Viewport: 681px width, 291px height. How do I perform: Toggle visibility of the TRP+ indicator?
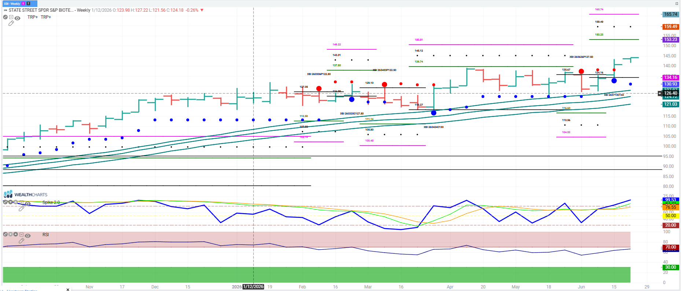click(x=17, y=18)
